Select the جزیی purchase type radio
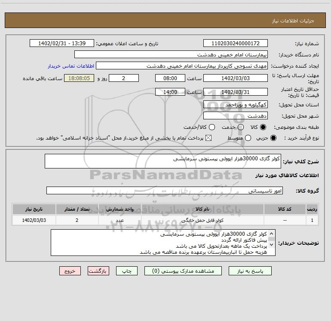 click(x=273, y=138)
